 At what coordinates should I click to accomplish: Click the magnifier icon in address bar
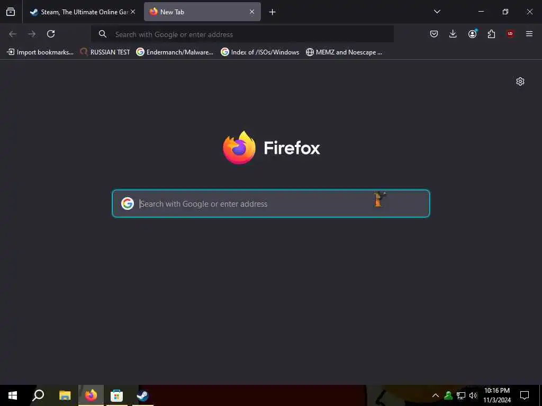pos(103,34)
